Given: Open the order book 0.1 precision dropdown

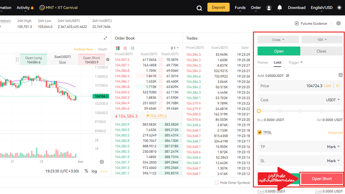Looking at the screenshot, I should [175, 48].
